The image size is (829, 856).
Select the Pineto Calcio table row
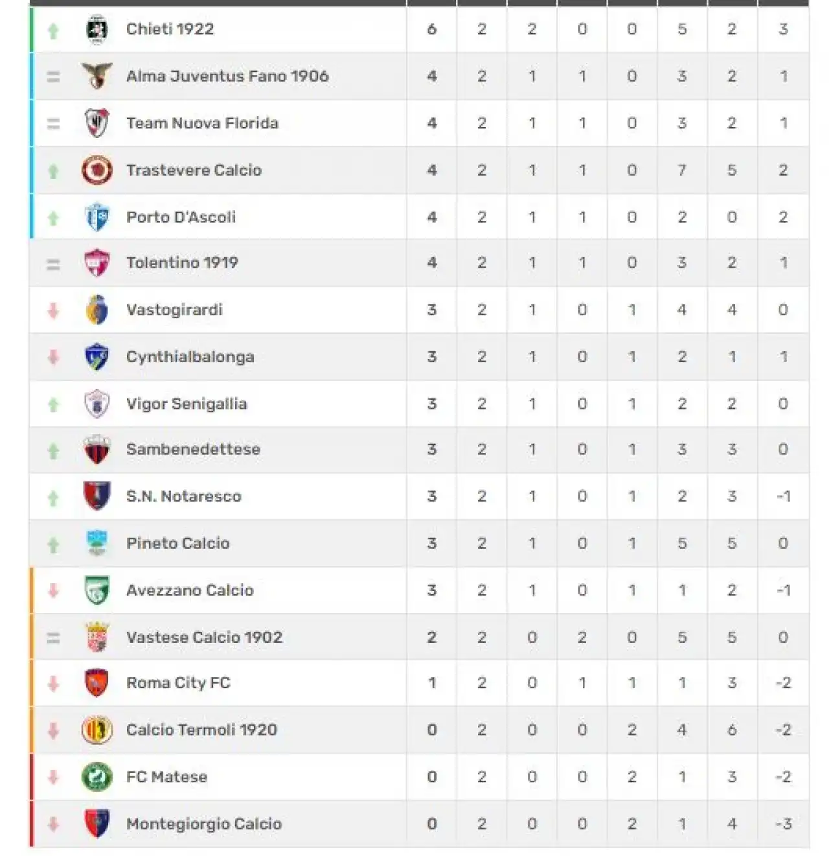[x=420, y=543]
